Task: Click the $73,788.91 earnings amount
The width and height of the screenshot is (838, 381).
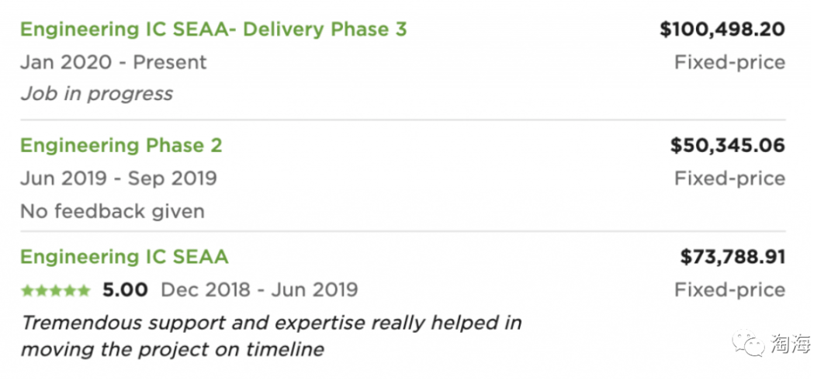Action: click(732, 258)
